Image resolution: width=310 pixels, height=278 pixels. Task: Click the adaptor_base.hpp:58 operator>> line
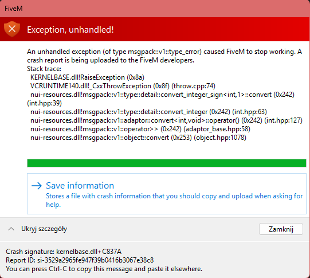(140, 129)
